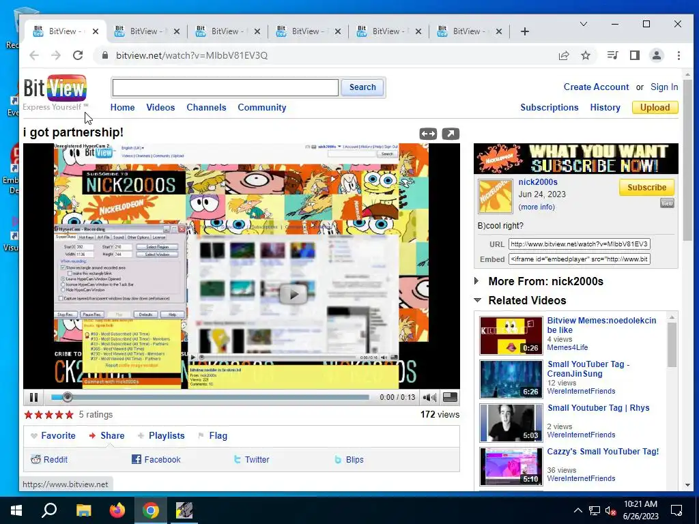
Task: Click the share page icon in address bar
Action: click(x=563, y=55)
